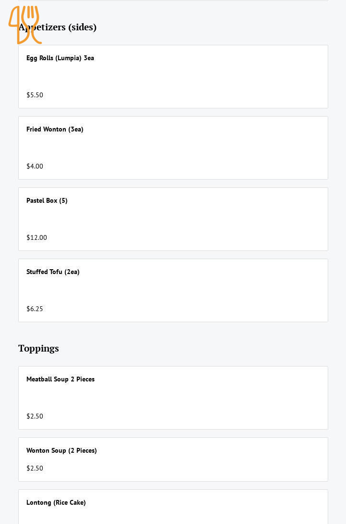This screenshot has height=524, width=346.
Task: Click the orange fork and knife logo
Action: click(25, 25)
